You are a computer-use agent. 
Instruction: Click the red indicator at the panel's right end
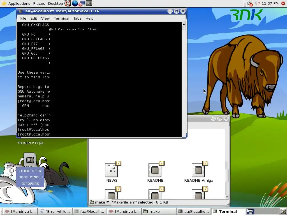coord(283,3)
